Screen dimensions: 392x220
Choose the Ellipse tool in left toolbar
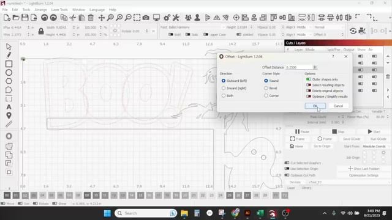point(9,73)
